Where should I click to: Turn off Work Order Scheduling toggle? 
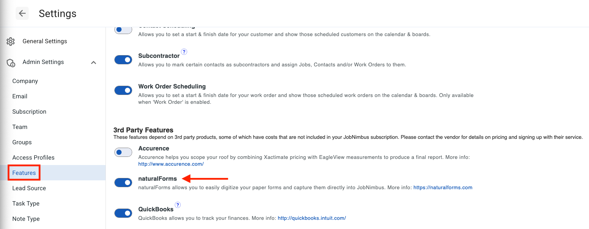coord(123,91)
